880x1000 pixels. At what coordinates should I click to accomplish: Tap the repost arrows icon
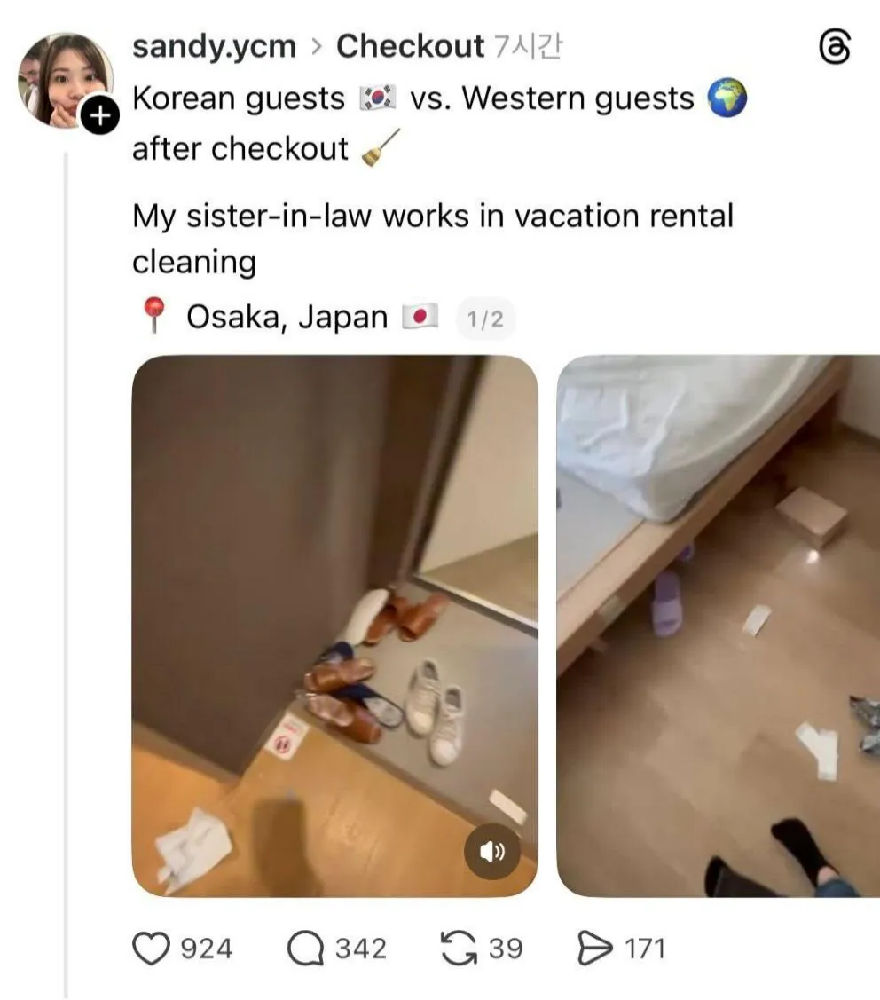click(x=459, y=949)
